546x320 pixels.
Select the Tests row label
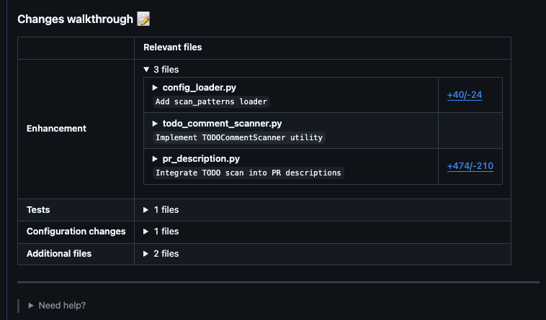pos(38,210)
